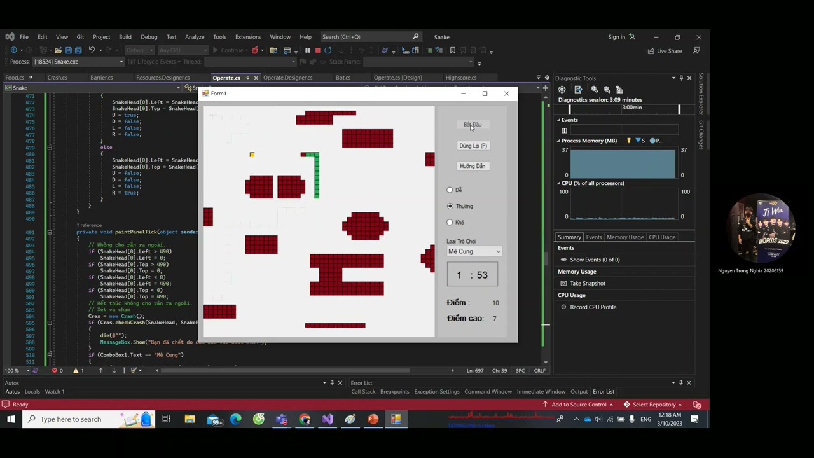Open Visual Studio notifications bell icon

[696, 405]
